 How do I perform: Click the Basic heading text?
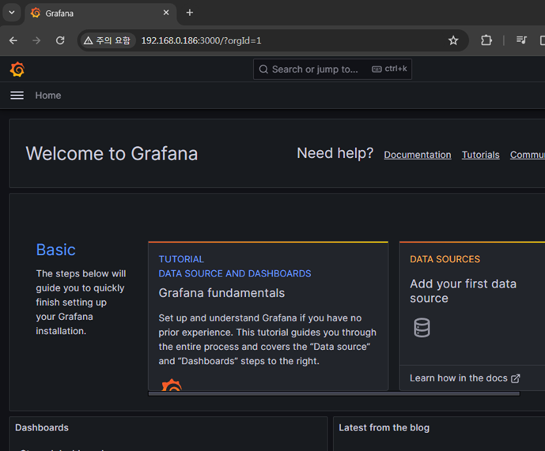click(x=56, y=250)
